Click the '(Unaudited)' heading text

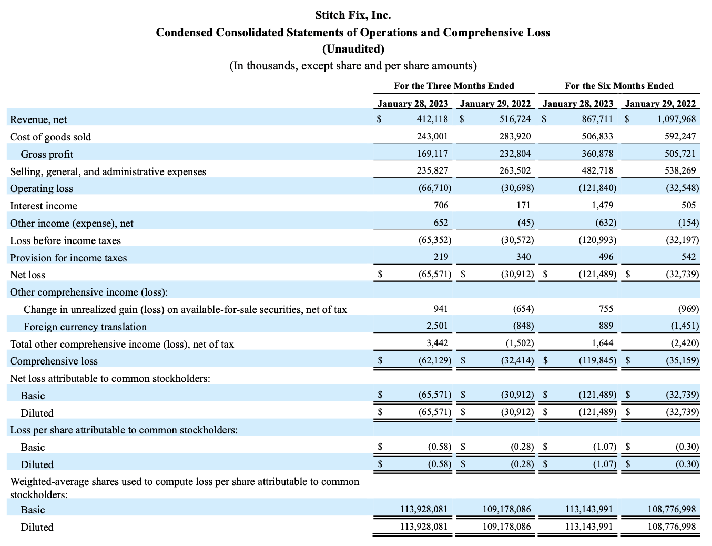(353, 49)
